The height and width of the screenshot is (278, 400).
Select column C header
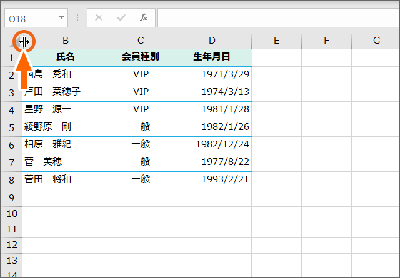coord(141,41)
